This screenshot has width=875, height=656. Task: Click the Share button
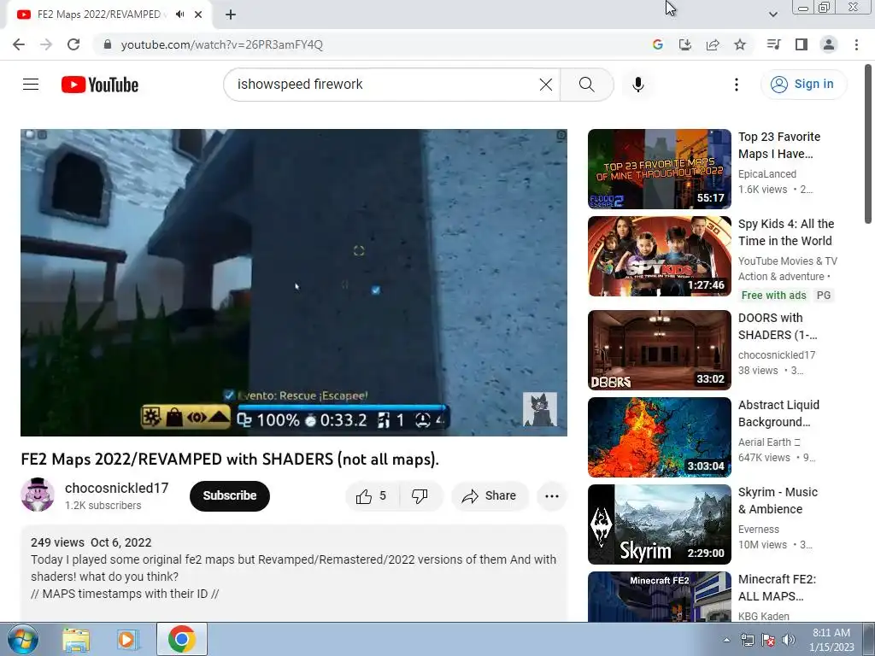(x=490, y=496)
